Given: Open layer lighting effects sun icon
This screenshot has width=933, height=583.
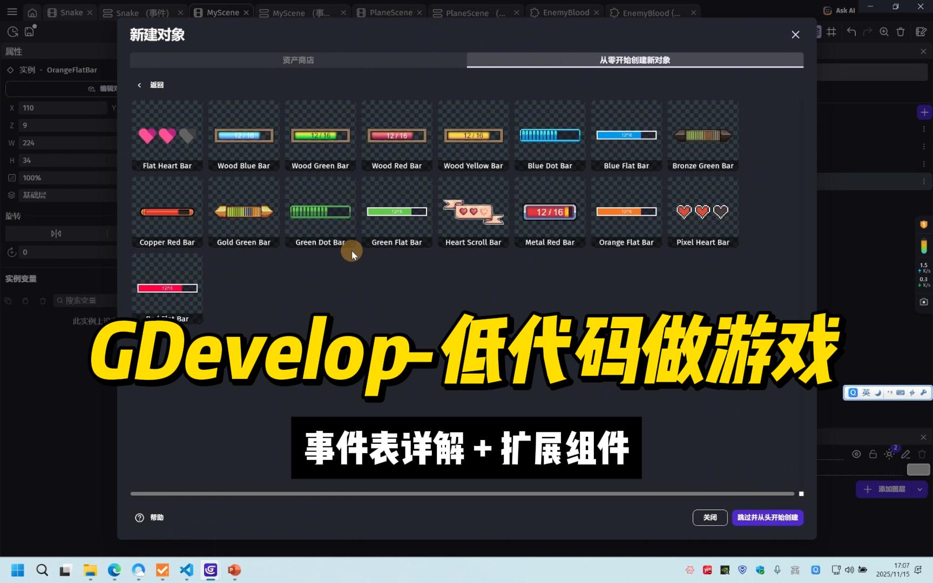Looking at the screenshot, I should tap(889, 454).
